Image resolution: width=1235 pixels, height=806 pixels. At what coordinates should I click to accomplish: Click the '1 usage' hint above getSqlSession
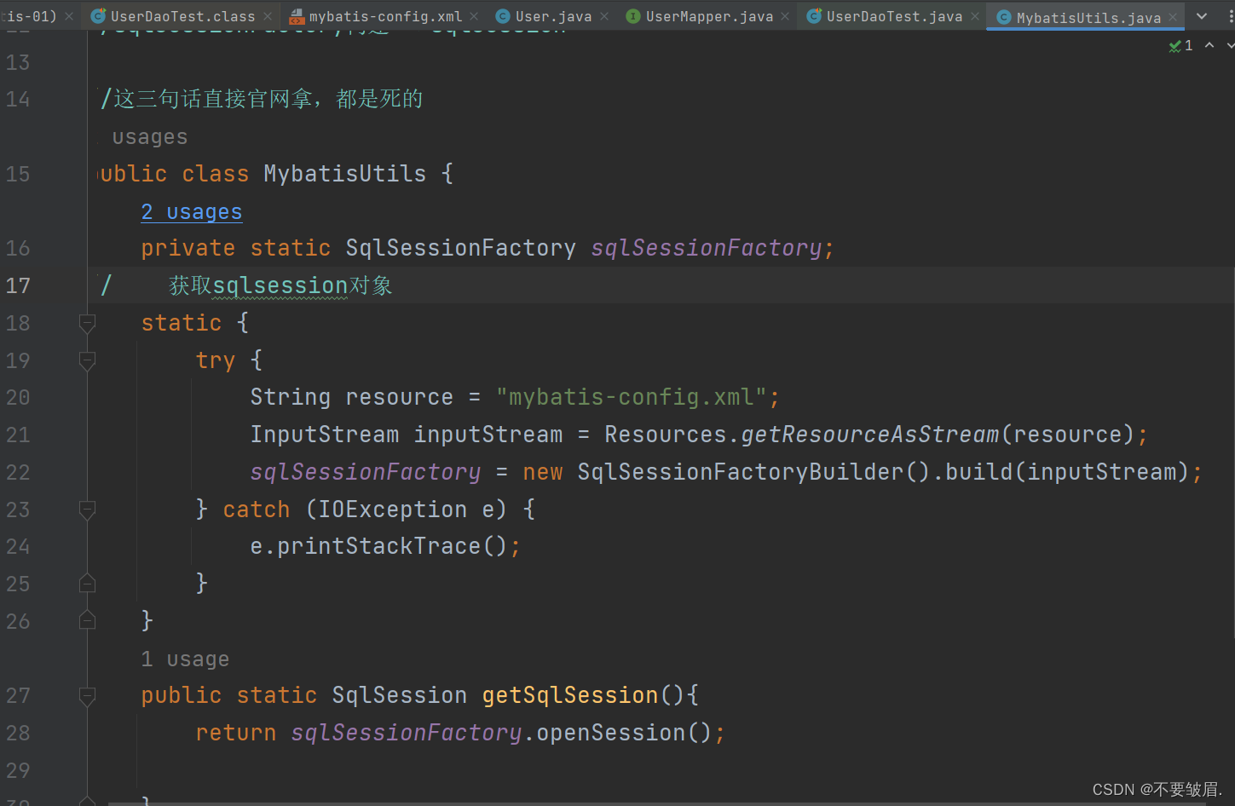point(185,659)
